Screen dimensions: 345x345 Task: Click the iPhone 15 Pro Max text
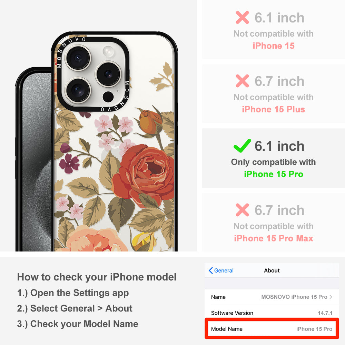(274, 238)
